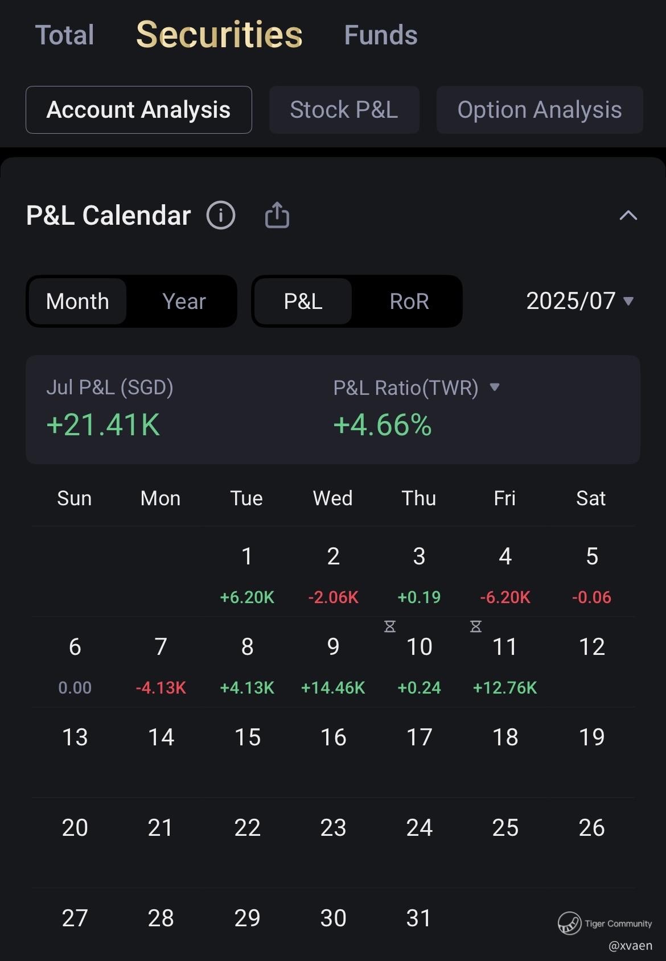666x961 pixels.
Task: Open the P&L Calendar info icon
Action: coord(221,215)
